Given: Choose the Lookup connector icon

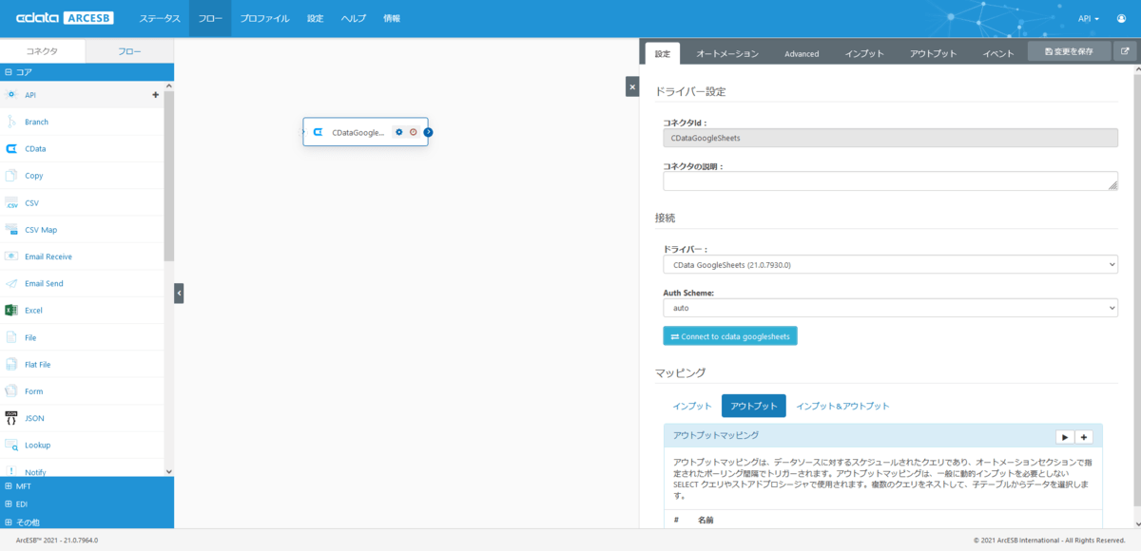Looking at the screenshot, I should [11, 445].
